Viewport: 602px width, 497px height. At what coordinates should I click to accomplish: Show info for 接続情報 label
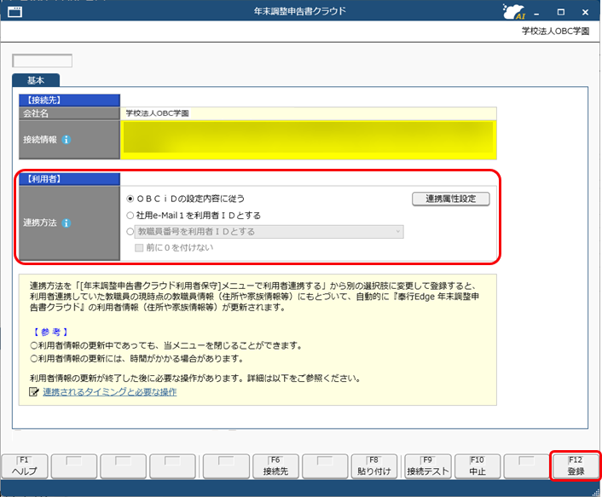[67, 140]
